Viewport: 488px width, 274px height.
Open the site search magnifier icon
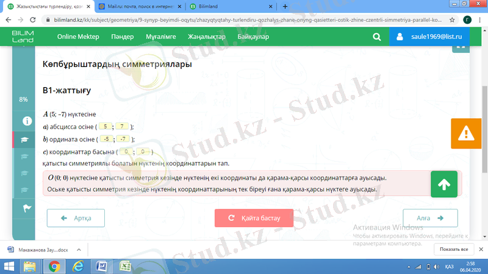pyautogui.click(x=376, y=37)
